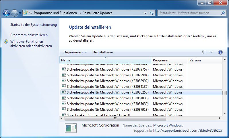The height and width of the screenshot is (138, 229).
Task: Select update row KB3087039
Action: pyautogui.click(x=141, y=104)
